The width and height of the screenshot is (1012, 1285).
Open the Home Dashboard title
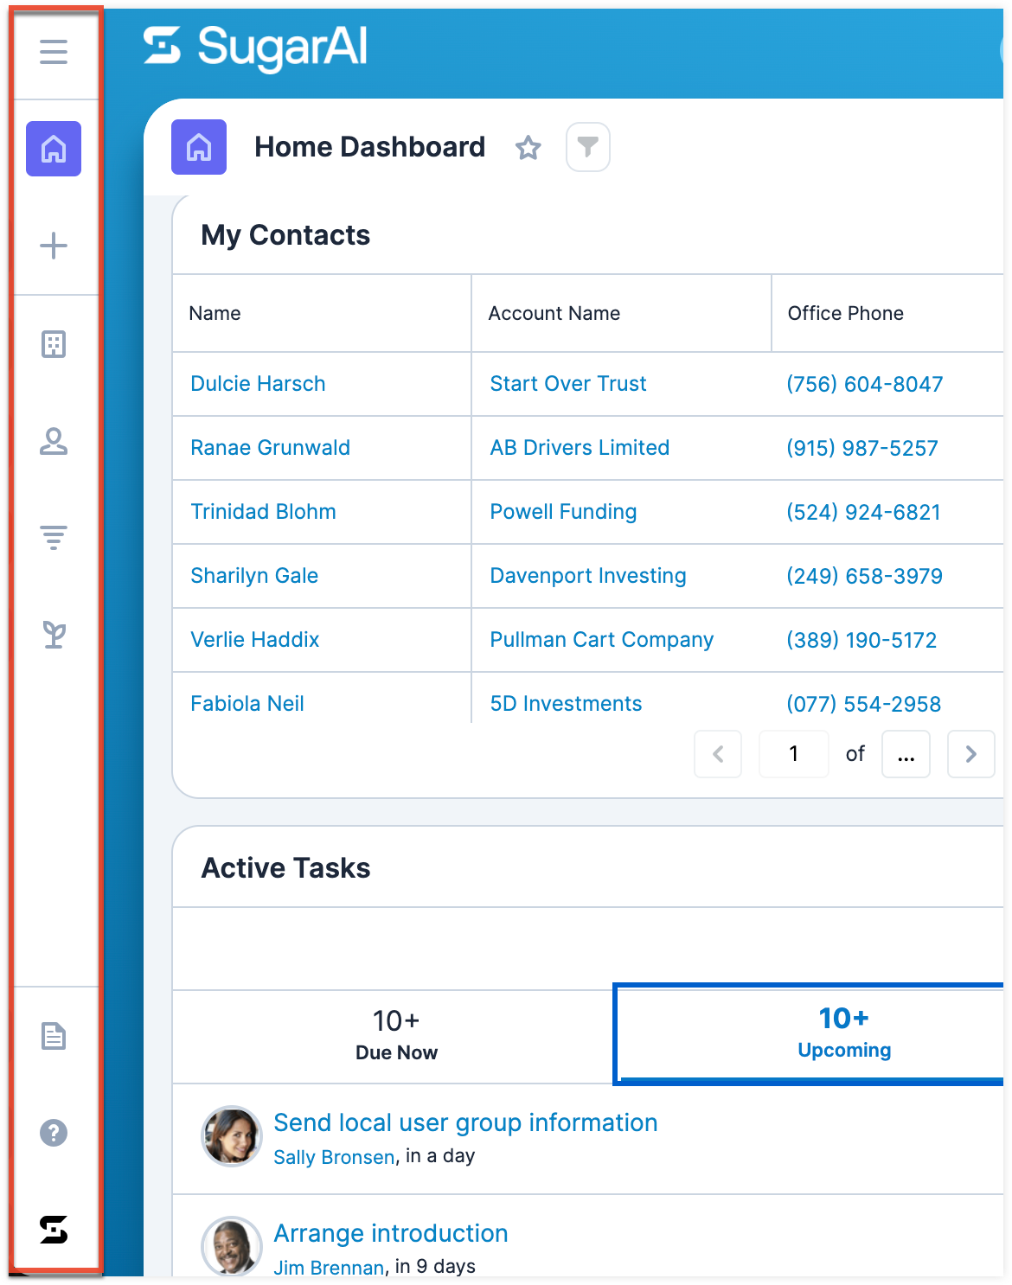pos(369,147)
